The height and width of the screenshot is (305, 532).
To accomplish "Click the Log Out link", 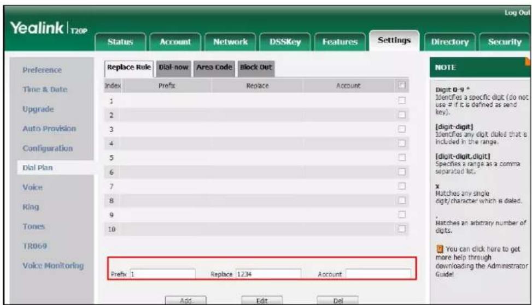I will (517, 13).
